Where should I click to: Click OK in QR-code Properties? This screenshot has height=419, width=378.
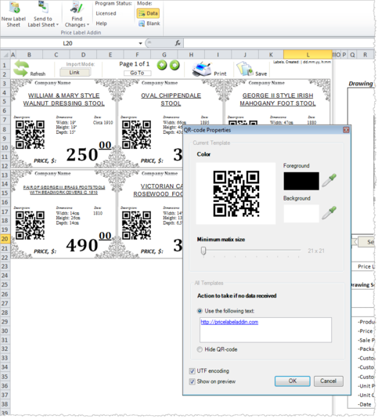[293, 381]
